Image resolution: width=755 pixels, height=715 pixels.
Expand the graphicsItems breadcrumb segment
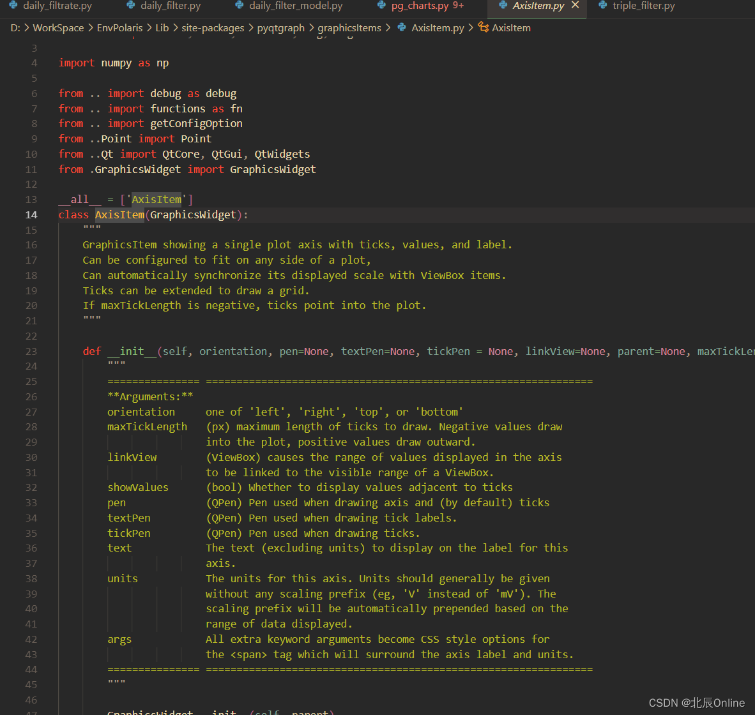349,28
